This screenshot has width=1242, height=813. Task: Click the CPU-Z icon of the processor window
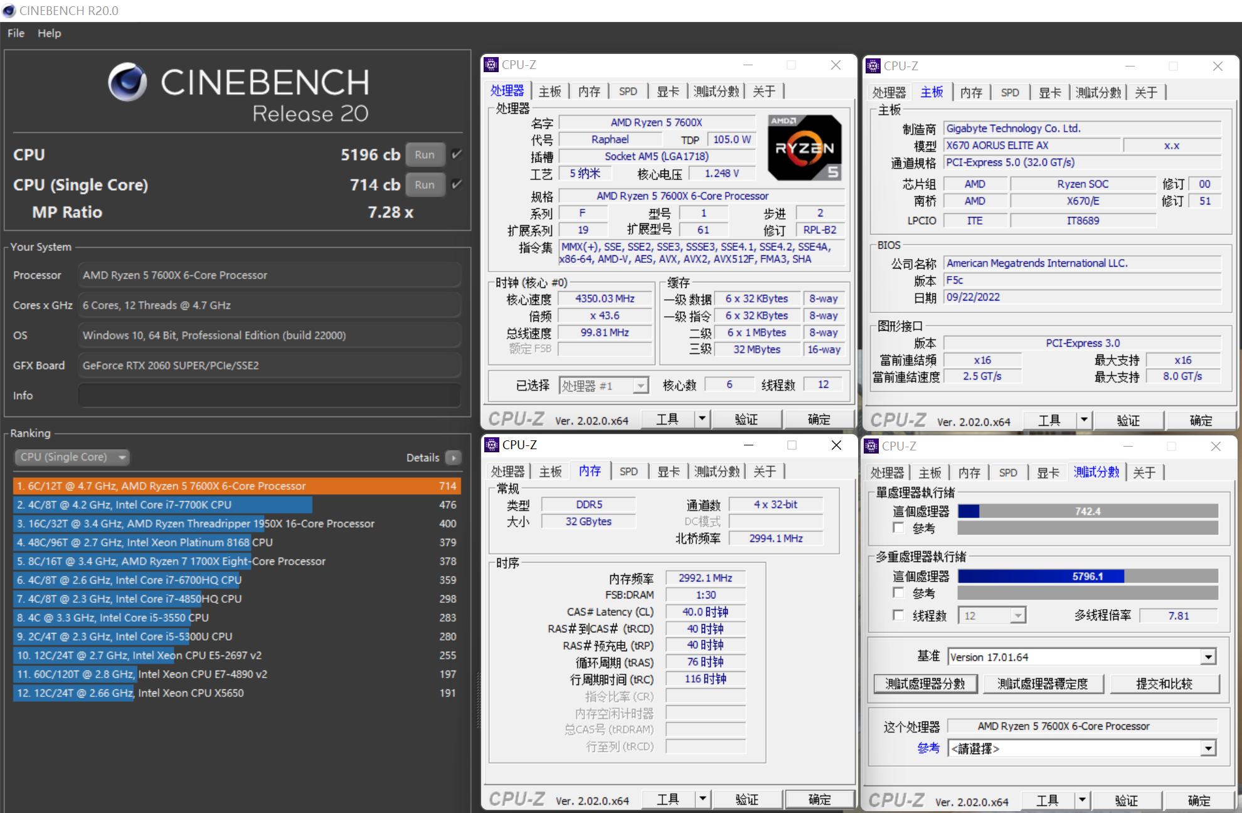492,65
